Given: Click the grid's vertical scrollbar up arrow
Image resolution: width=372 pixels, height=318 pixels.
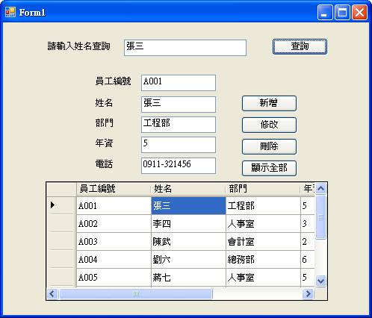Looking at the screenshot, I should (x=320, y=188).
